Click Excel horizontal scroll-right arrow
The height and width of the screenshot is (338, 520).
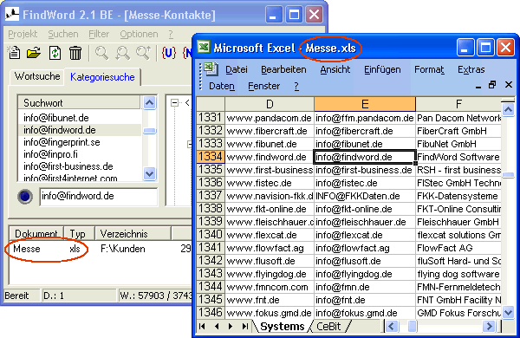(x=489, y=327)
